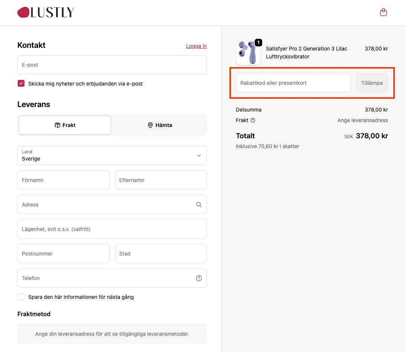The image size is (405, 352).
Task: Click the phone field help icon
Action: pyautogui.click(x=199, y=278)
